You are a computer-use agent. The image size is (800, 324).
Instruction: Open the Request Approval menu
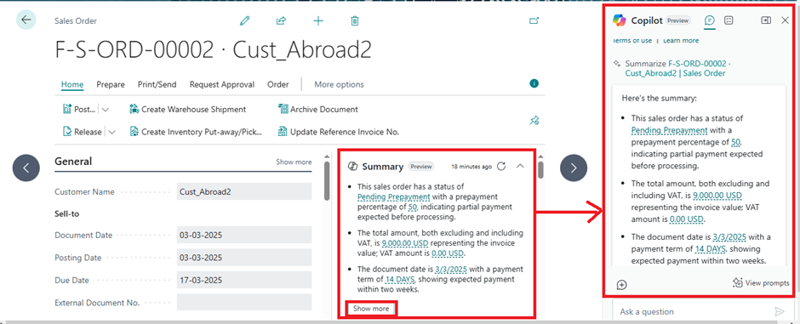click(222, 84)
